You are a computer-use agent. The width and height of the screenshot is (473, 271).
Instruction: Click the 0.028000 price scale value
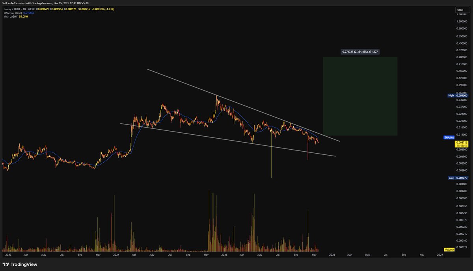point(462,113)
